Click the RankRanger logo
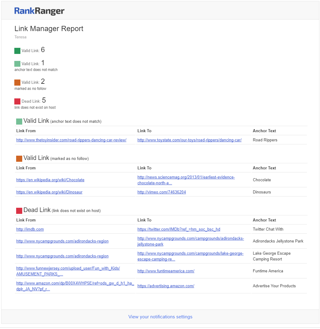The height and width of the screenshot is (329, 320). point(39,11)
